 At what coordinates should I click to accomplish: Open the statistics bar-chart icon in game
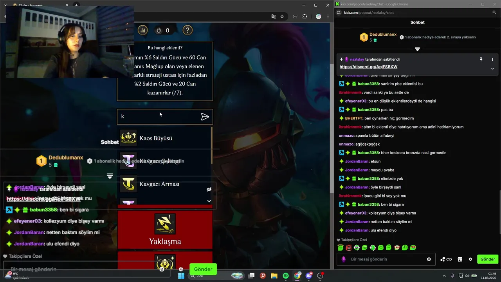[x=142, y=30]
